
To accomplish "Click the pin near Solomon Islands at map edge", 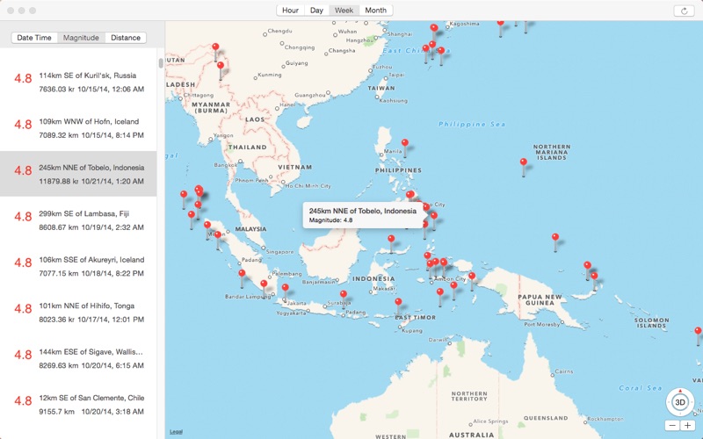I will [x=698, y=332].
